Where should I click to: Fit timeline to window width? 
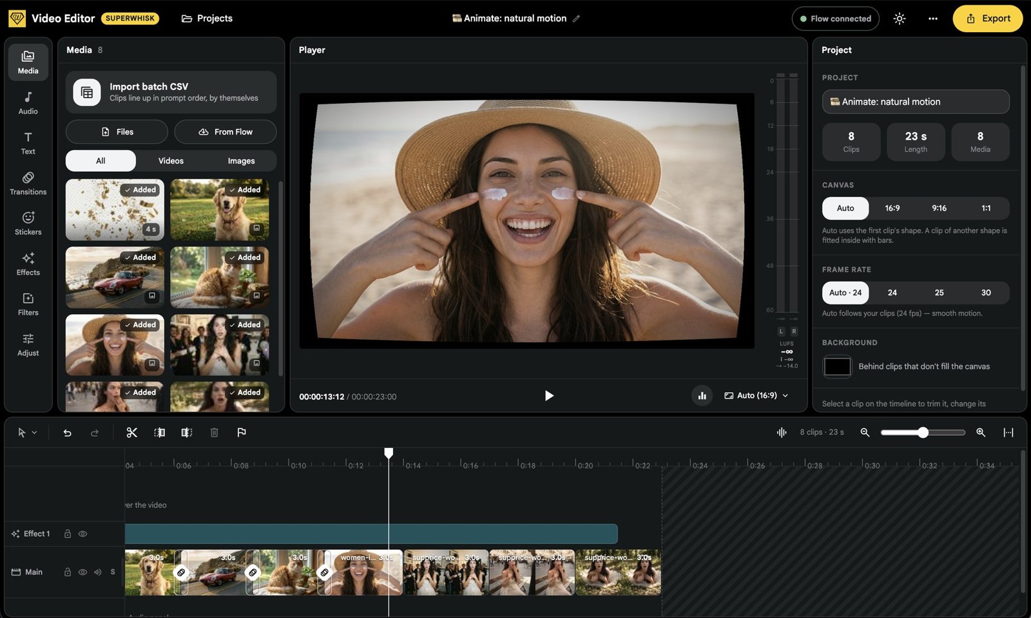pyautogui.click(x=1008, y=433)
